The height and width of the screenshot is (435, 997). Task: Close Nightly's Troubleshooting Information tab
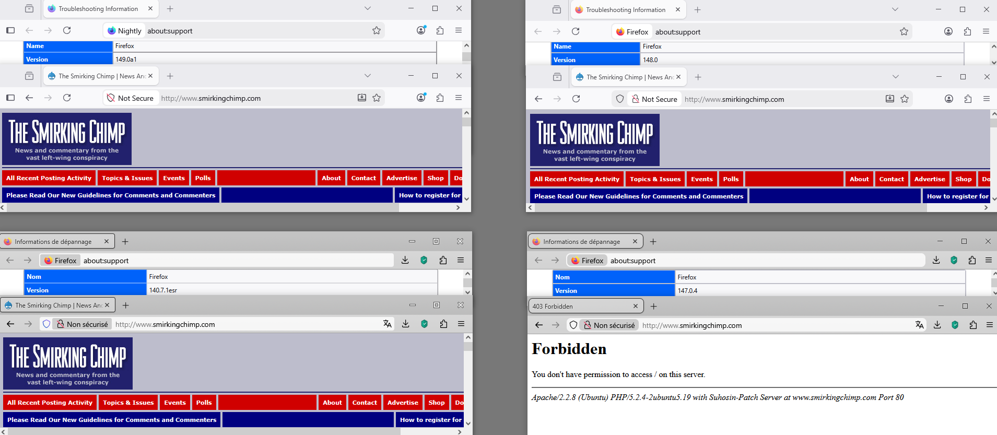point(150,8)
